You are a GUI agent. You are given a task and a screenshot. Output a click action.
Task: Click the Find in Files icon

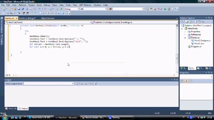pos(110,9)
